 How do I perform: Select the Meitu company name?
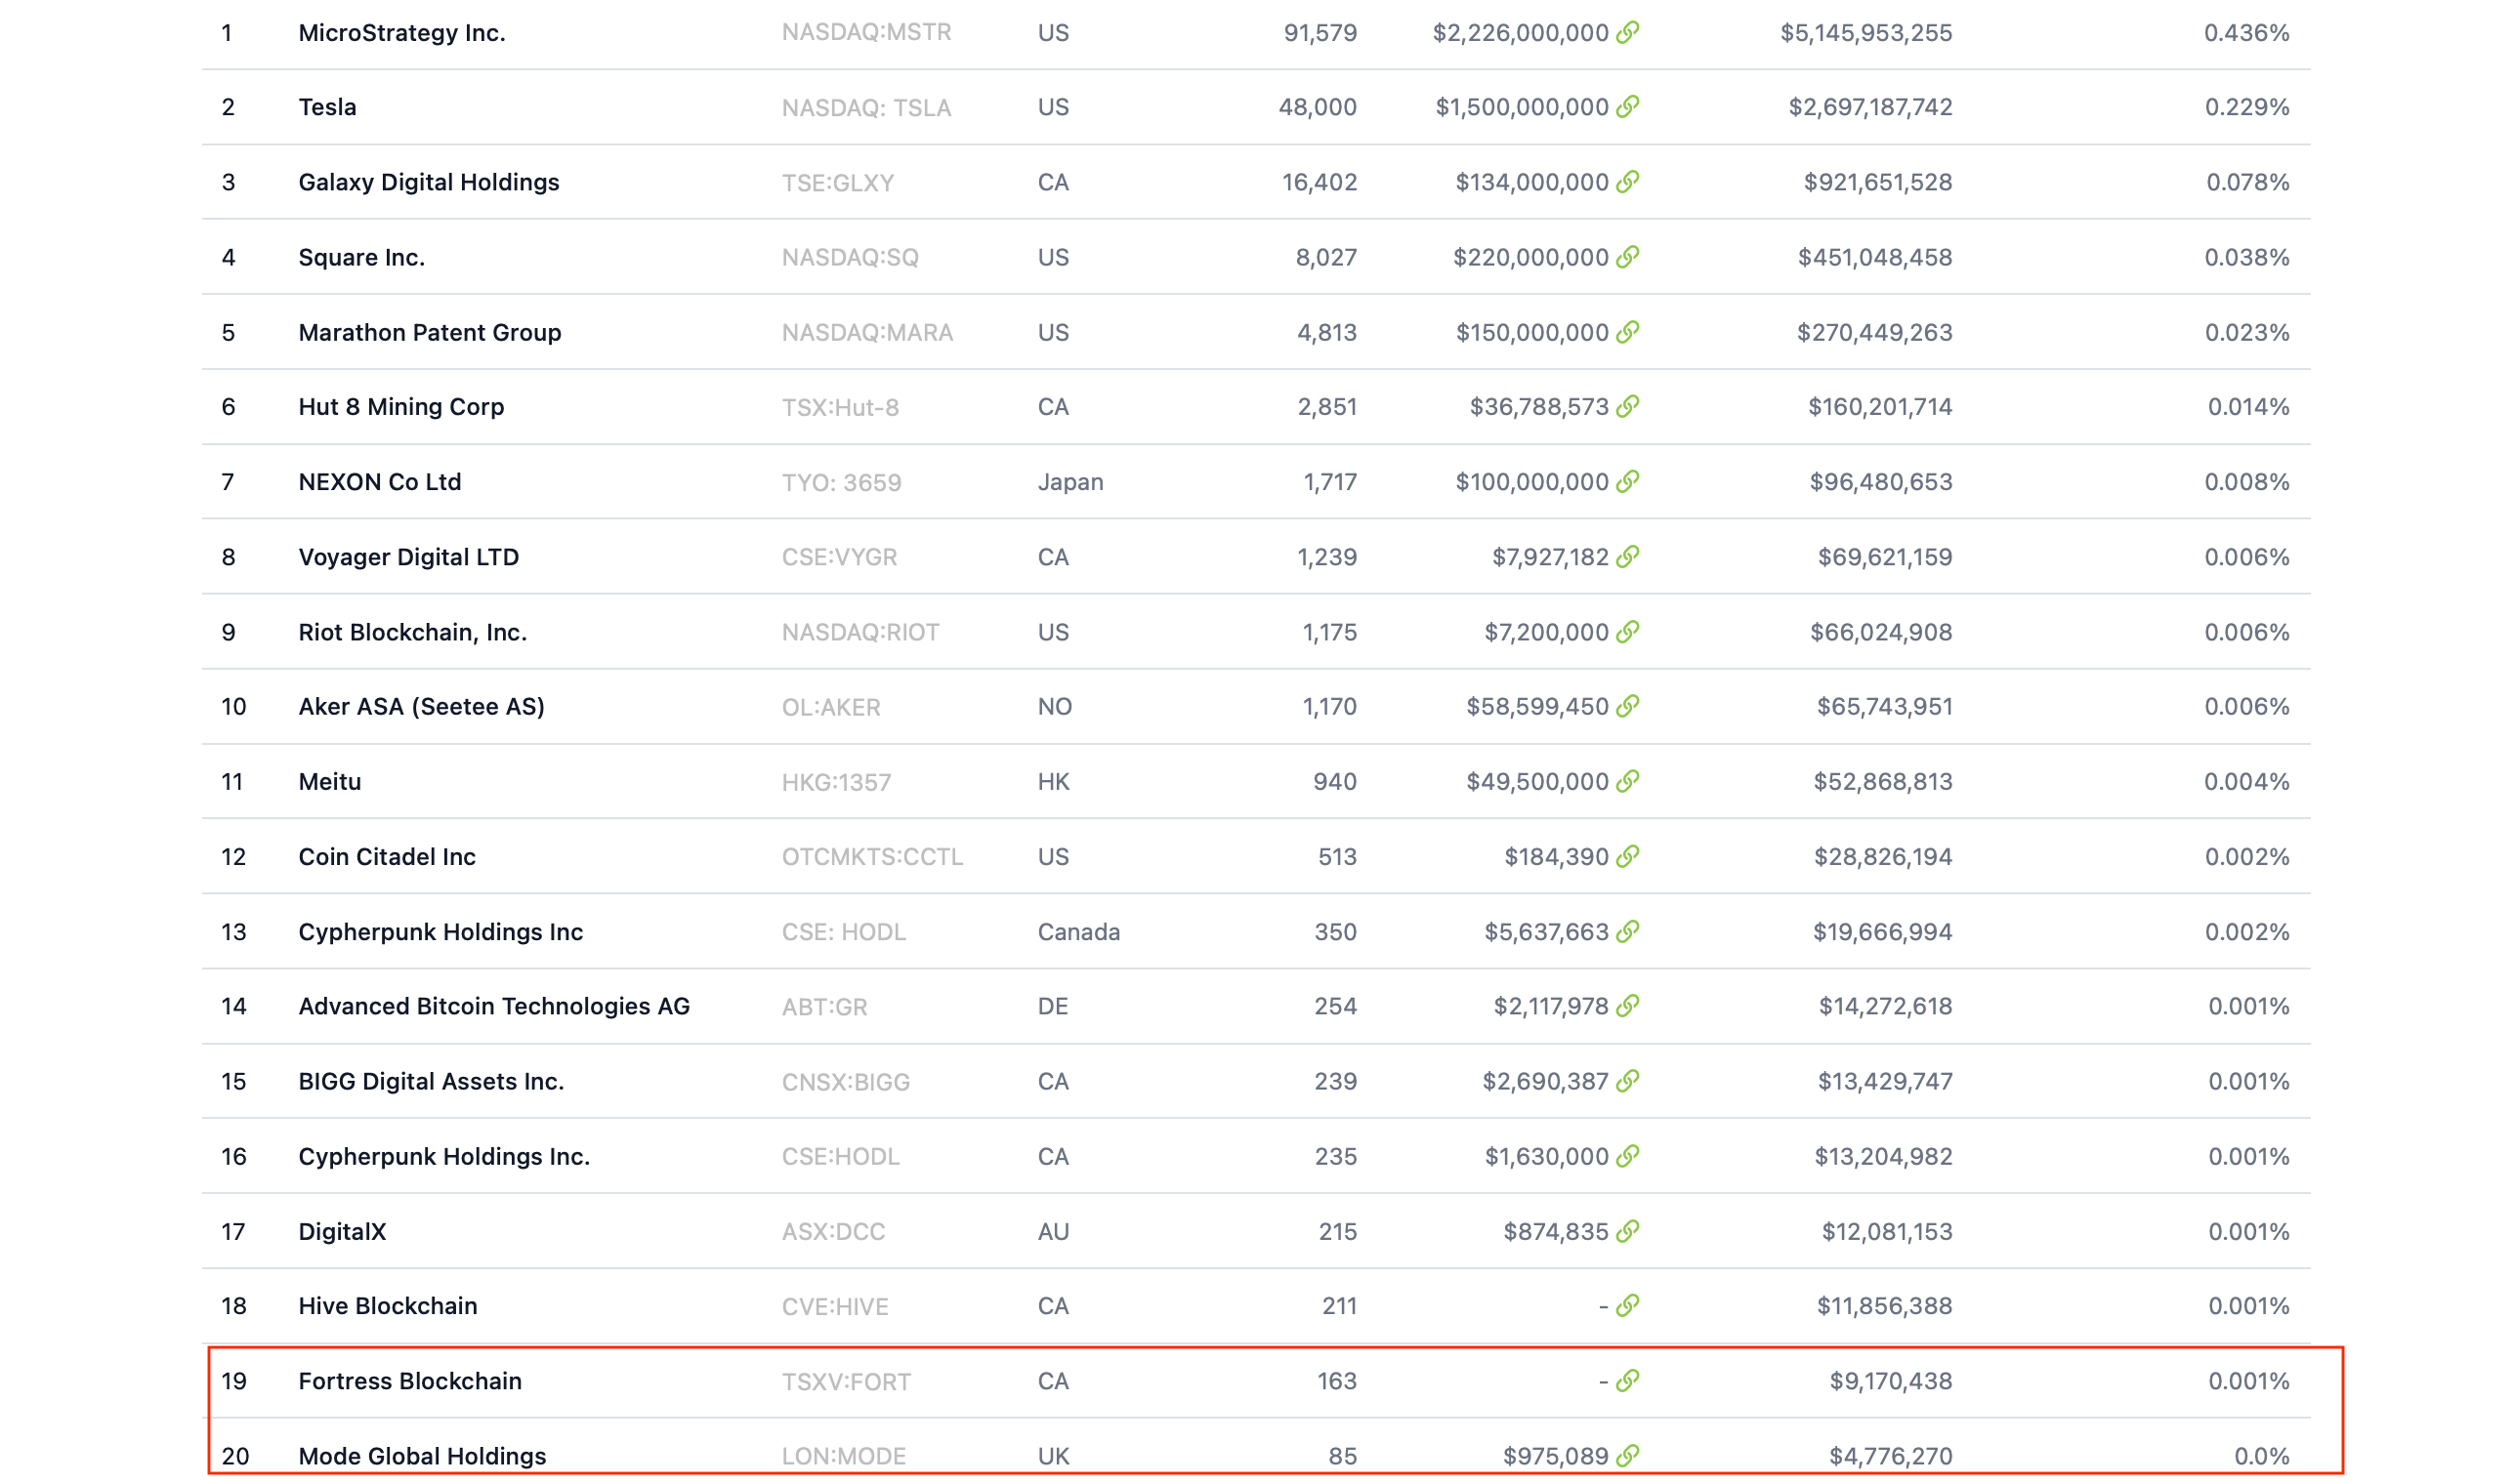(330, 782)
